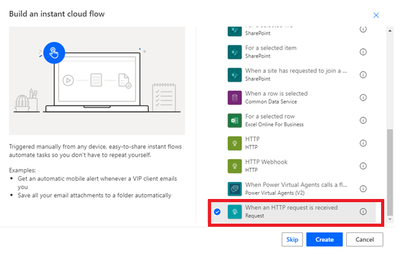Click the 'Build an instant cloud flow' heading
Screen dimensions: 407x259
point(57,14)
